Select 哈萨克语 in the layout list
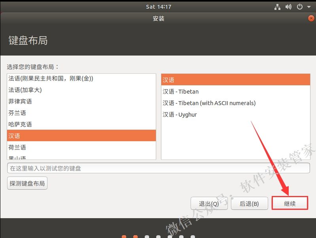The width and height of the screenshot is (316, 238). (81, 125)
